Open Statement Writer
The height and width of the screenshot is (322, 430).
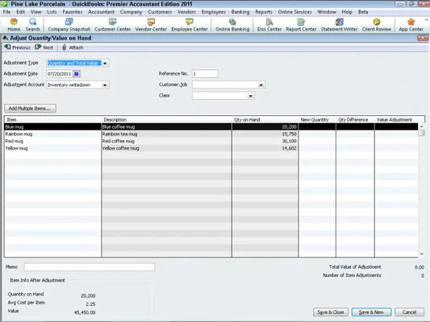(x=339, y=25)
